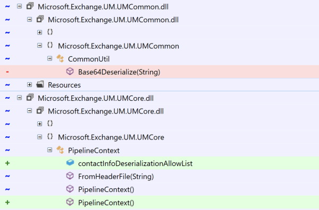Collapse the PipelineContext class node
The width and height of the screenshot is (319, 210).
coord(49,150)
